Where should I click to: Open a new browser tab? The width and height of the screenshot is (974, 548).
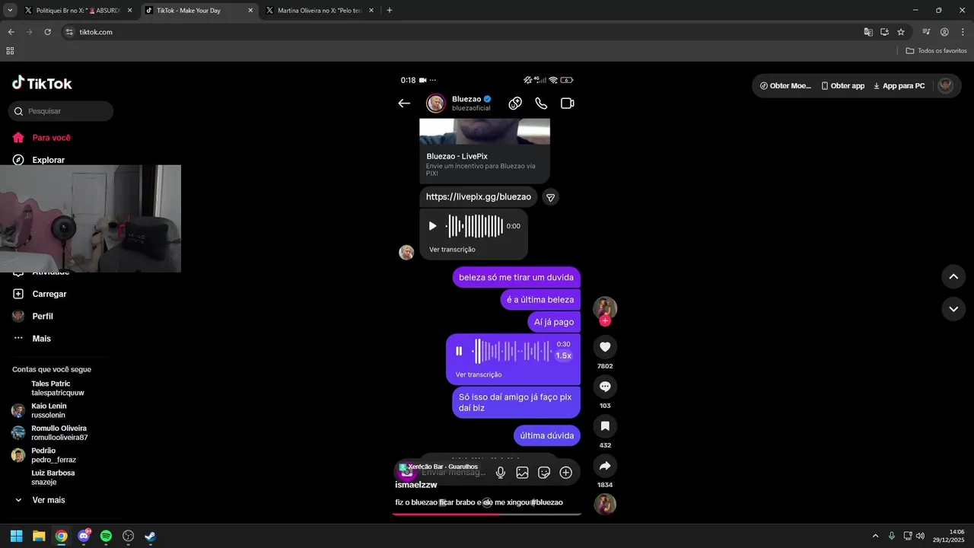tap(390, 11)
